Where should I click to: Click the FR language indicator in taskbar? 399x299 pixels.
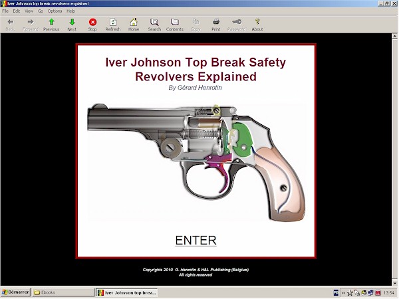click(336, 293)
